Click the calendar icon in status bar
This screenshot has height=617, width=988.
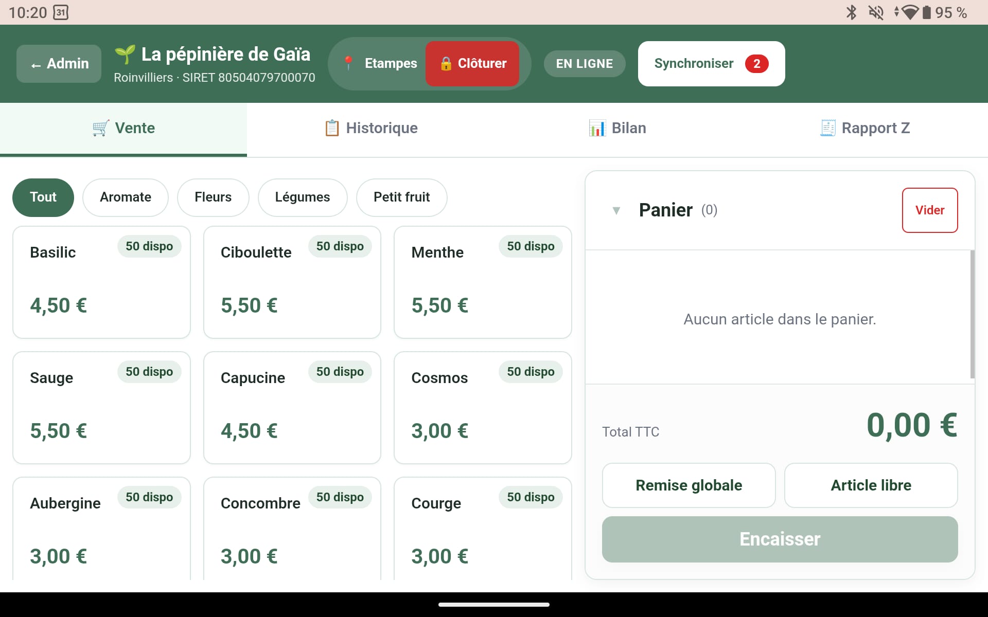[x=61, y=12]
